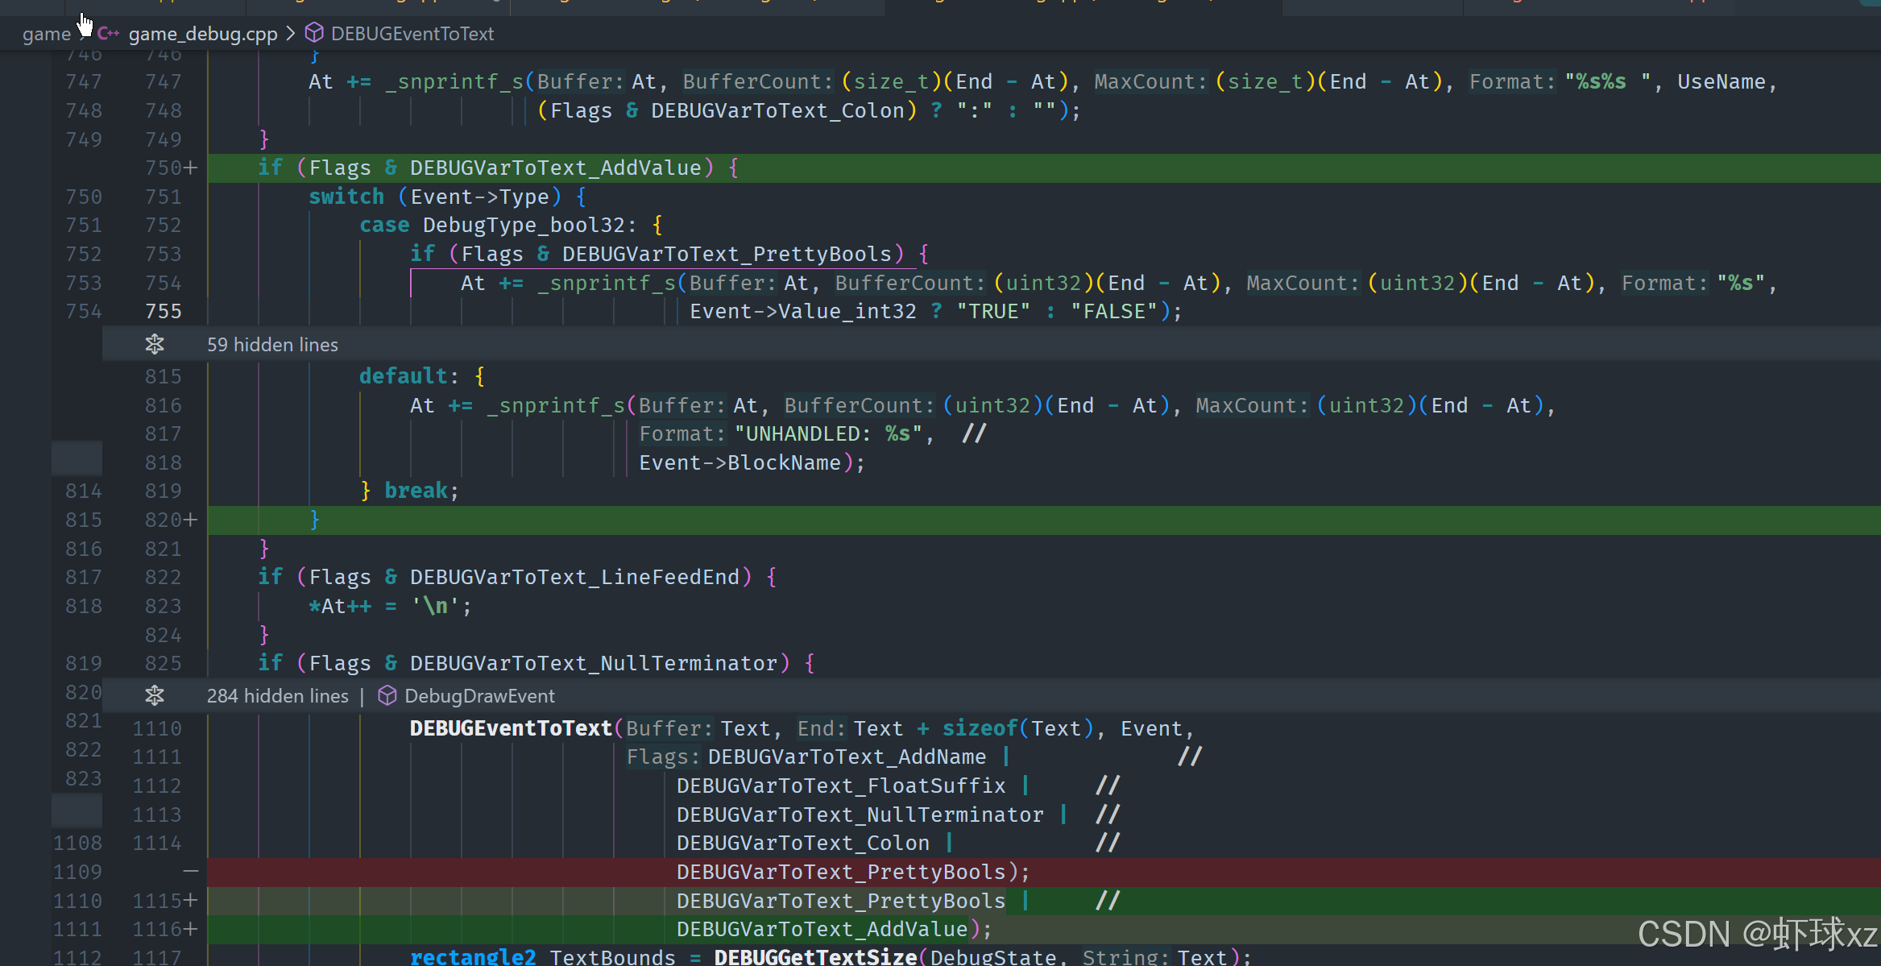Click the plus marker on line 750
The image size is (1881, 966).
[x=190, y=168]
